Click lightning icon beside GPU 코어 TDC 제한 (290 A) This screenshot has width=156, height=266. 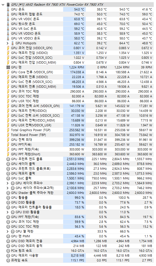tap(8, 91)
